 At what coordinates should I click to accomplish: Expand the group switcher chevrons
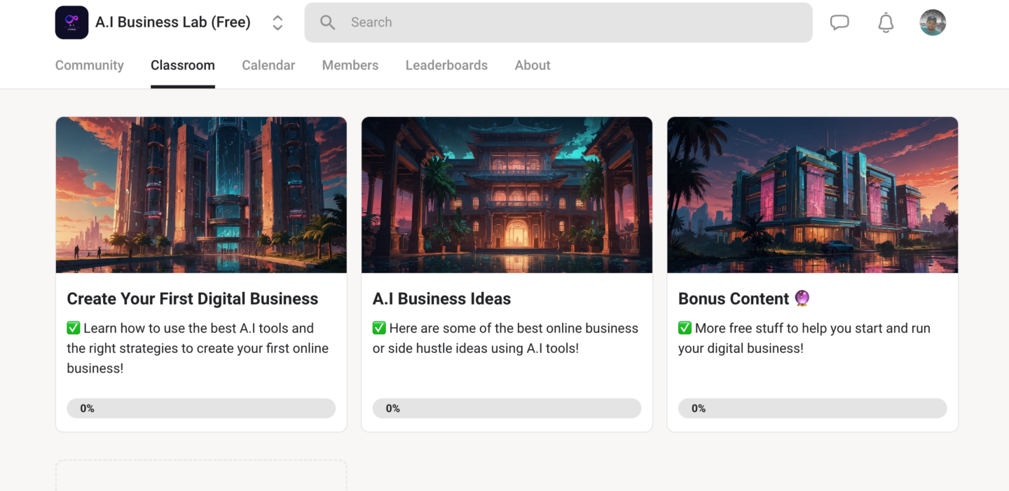(277, 22)
